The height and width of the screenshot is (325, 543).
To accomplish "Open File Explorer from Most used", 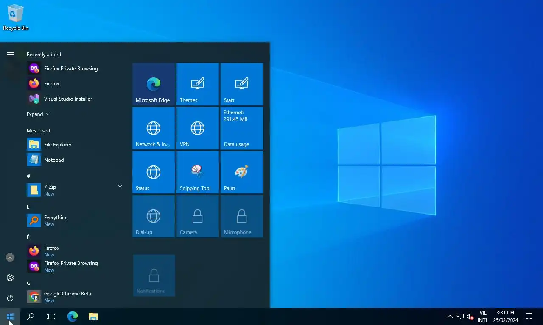I will pyautogui.click(x=76, y=145).
